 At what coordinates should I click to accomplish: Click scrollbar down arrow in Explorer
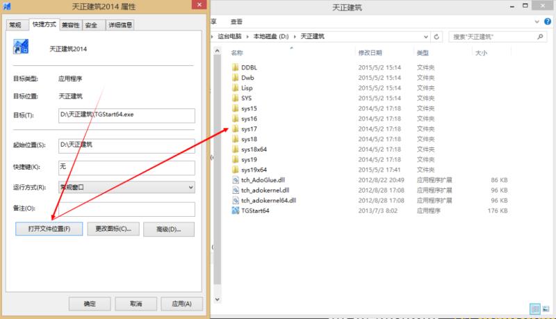click(218, 299)
